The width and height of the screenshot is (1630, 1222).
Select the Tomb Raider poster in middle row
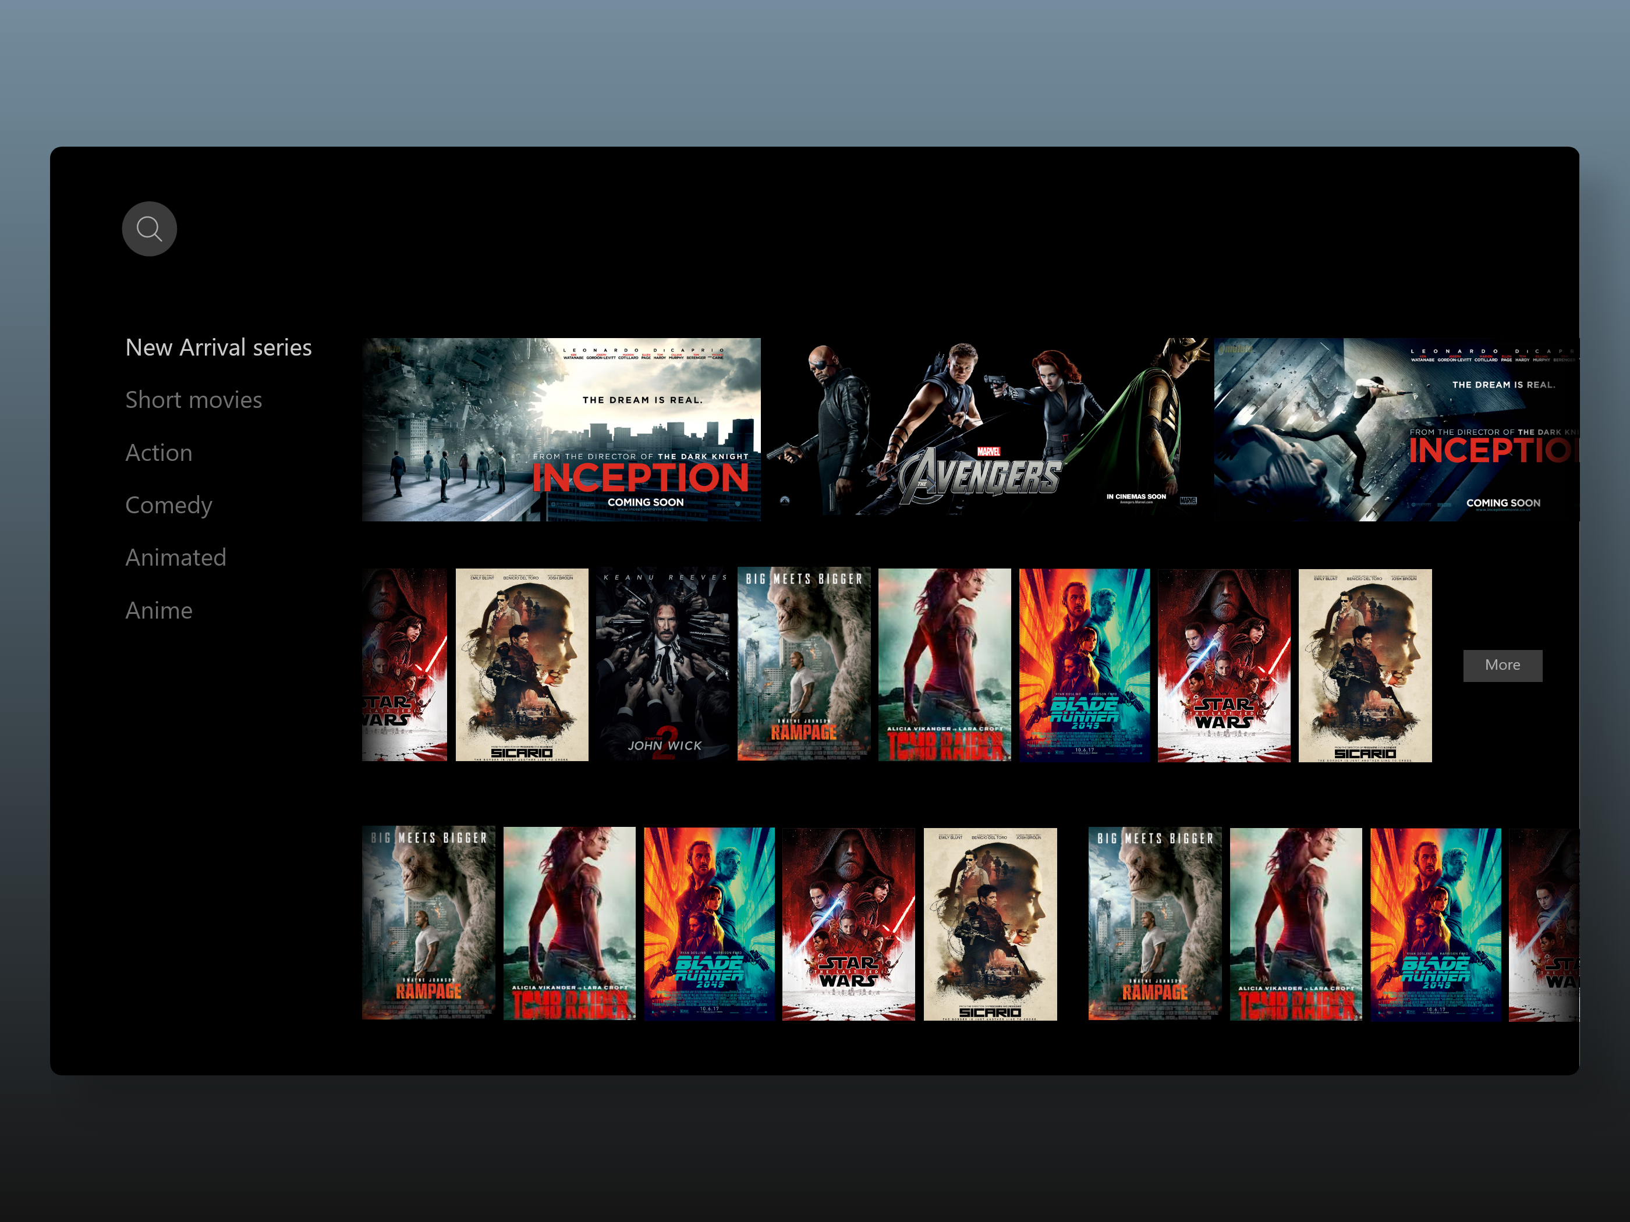945,665
